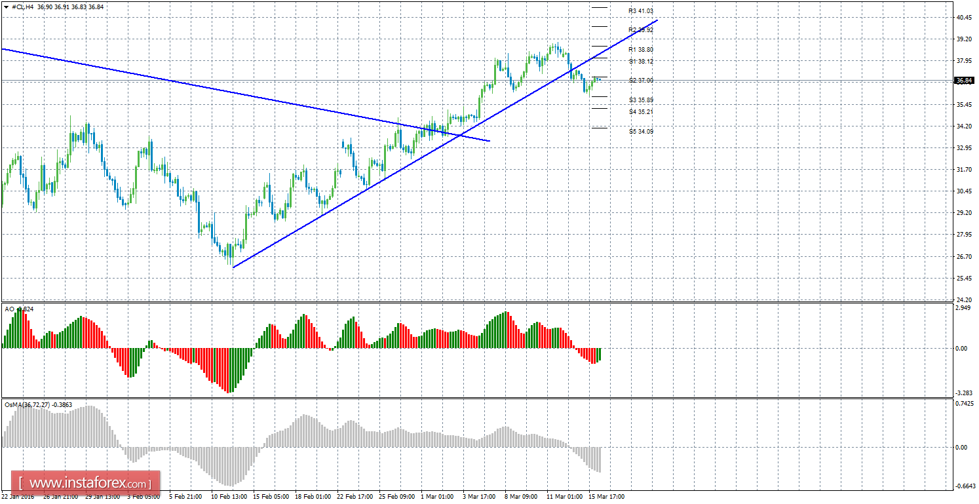Click the 15 Mar 17:00 time label
This screenshot has width=979, height=504.
click(606, 497)
